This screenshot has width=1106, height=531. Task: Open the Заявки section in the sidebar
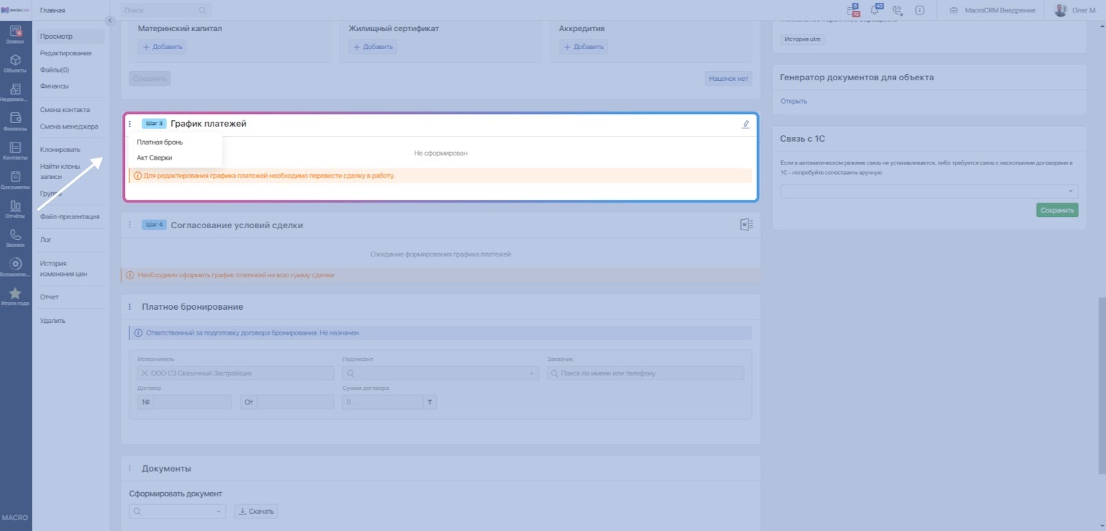[15, 33]
